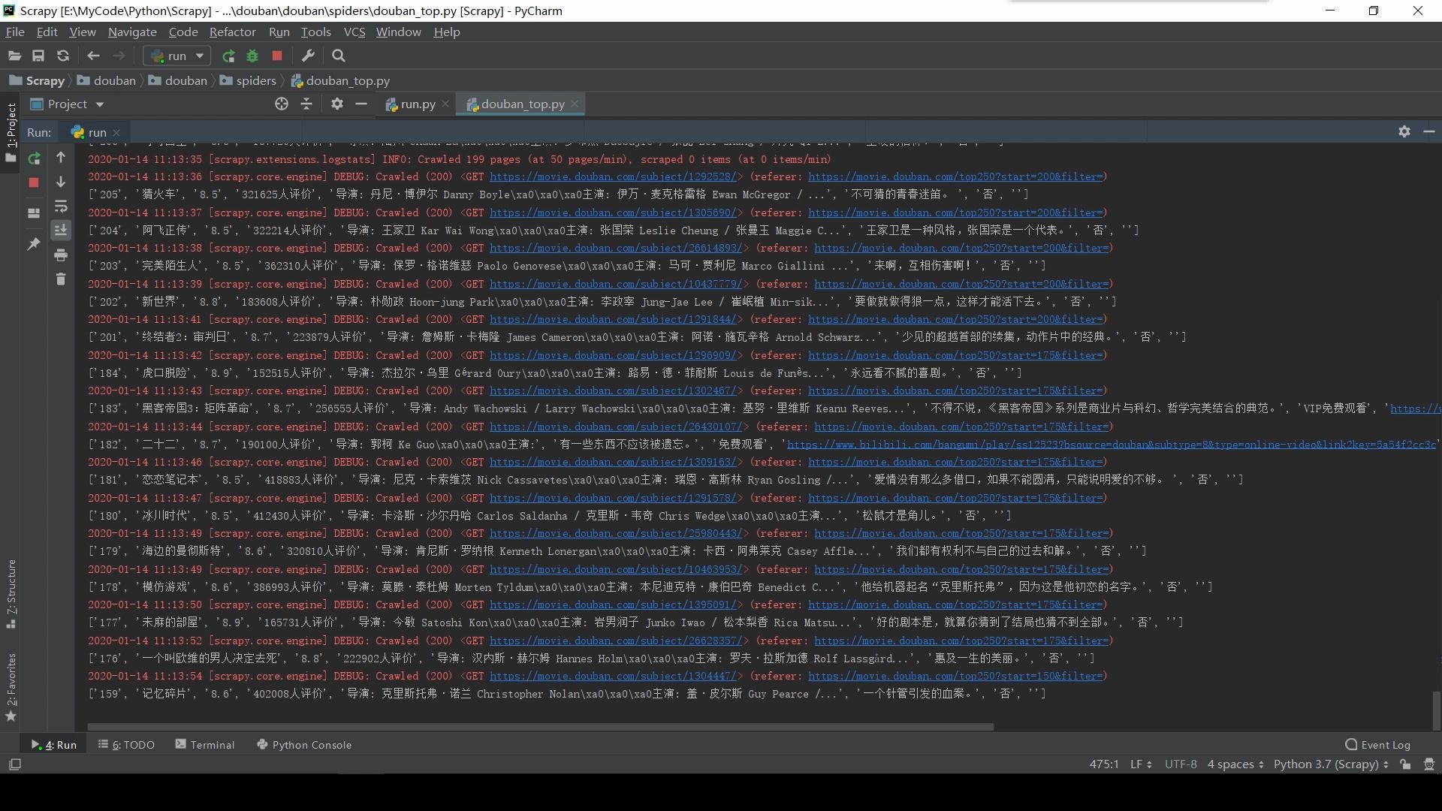Click the up arrow in the Run console
The image size is (1442, 811).
pos(61,158)
